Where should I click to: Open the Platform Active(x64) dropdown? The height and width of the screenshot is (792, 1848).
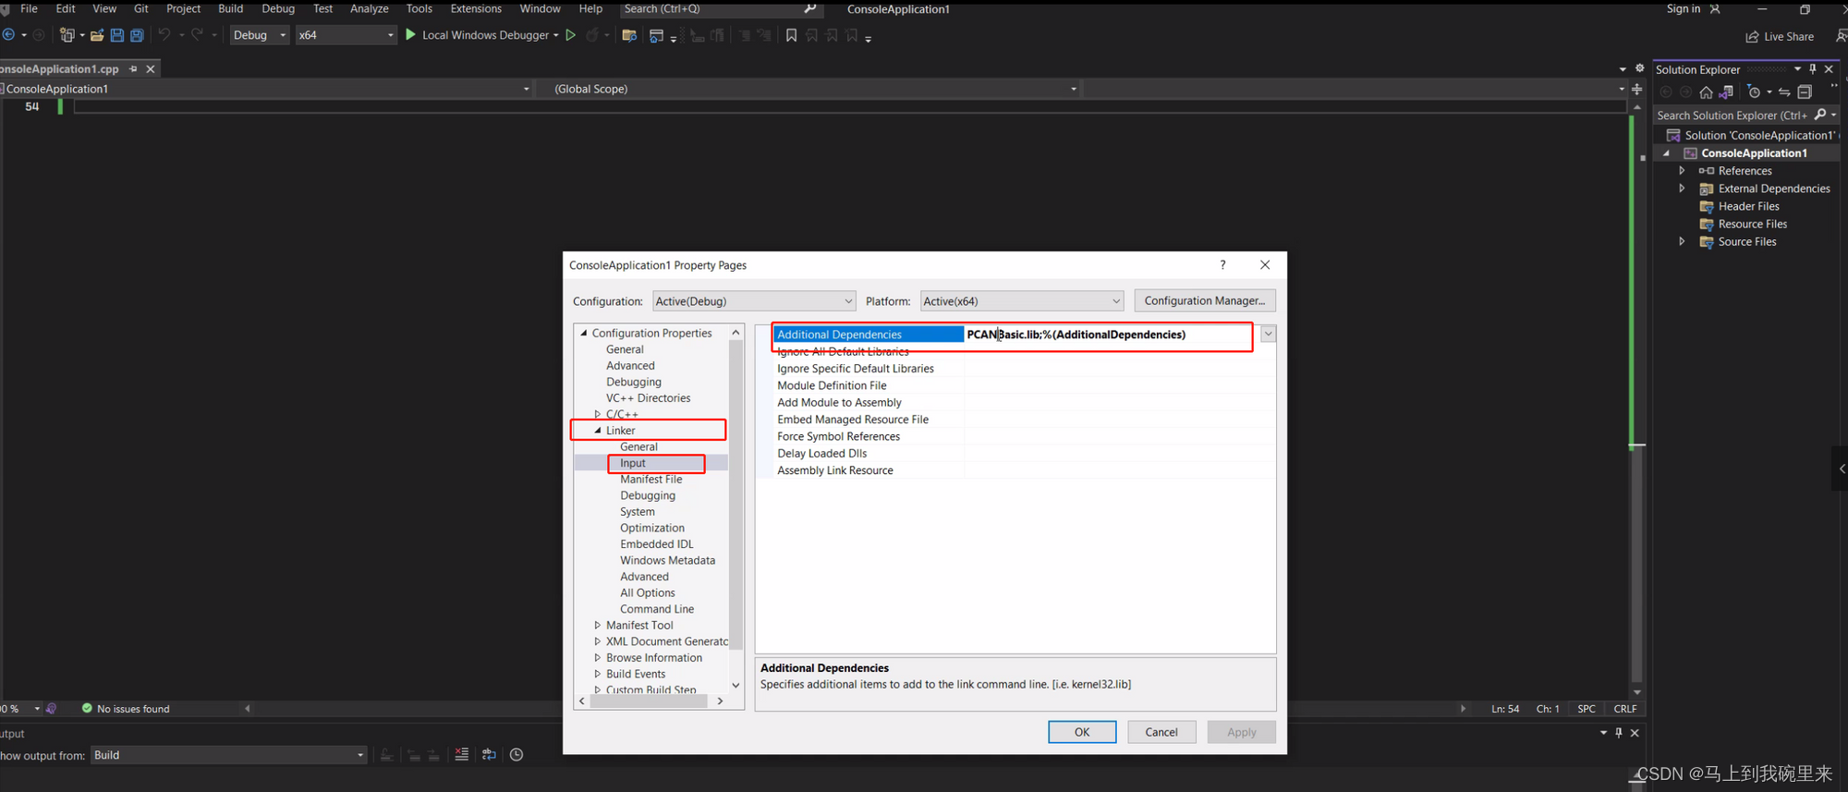coord(1022,301)
